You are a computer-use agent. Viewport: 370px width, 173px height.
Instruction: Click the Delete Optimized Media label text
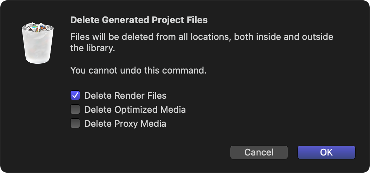[x=135, y=110]
